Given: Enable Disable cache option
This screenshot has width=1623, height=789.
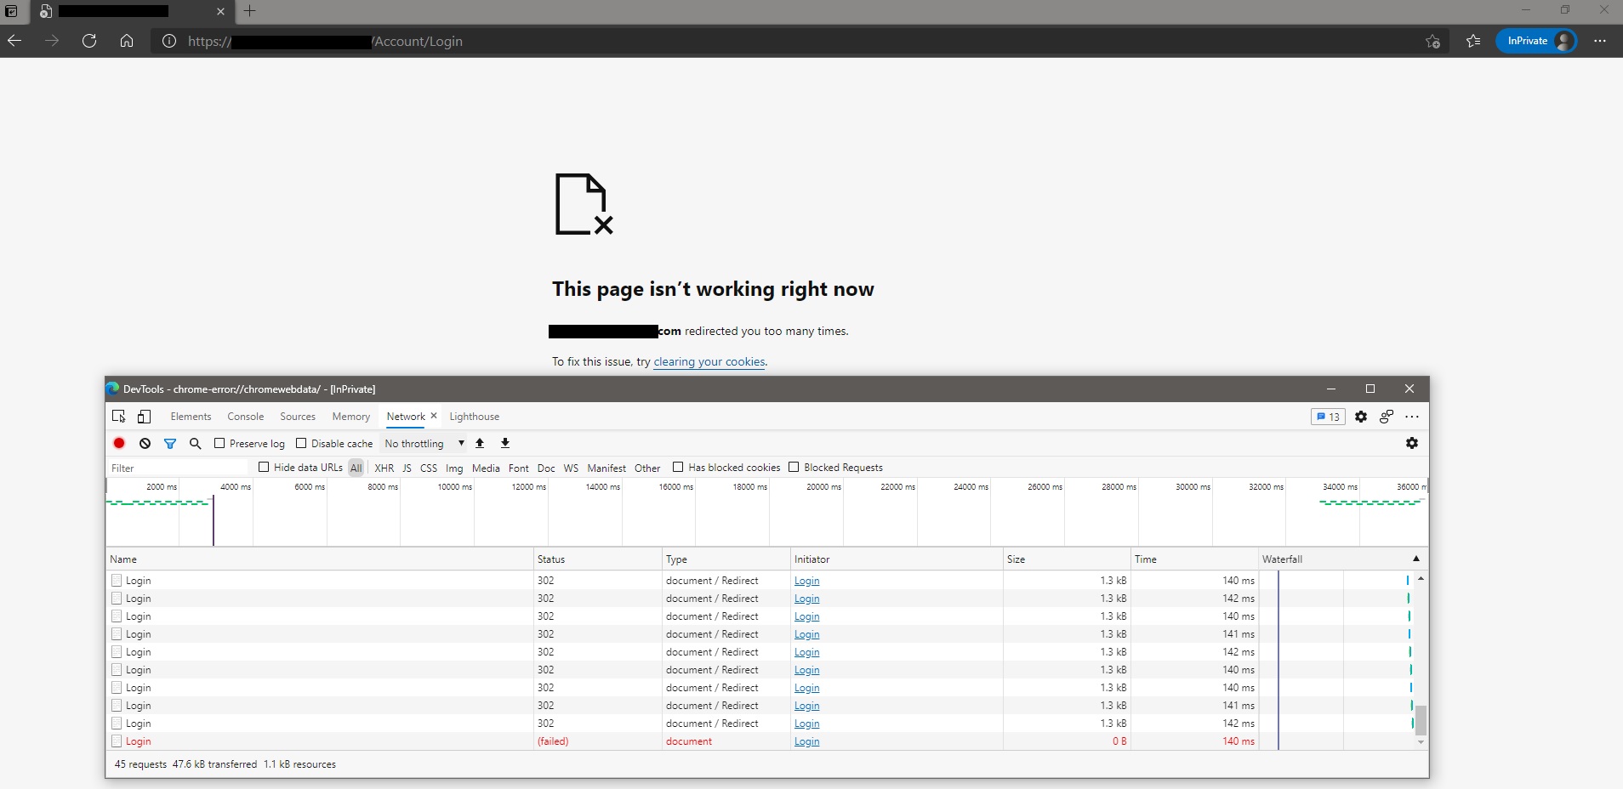Looking at the screenshot, I should tap(300, 443).
